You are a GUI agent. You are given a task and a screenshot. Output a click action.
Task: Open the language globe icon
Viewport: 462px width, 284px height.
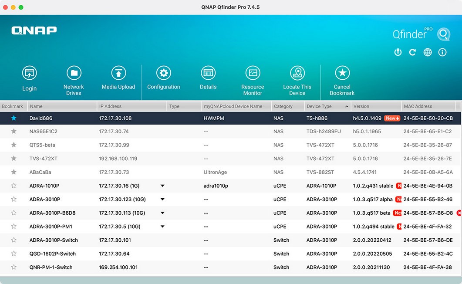pyautogui.click(x=428, y=52)
